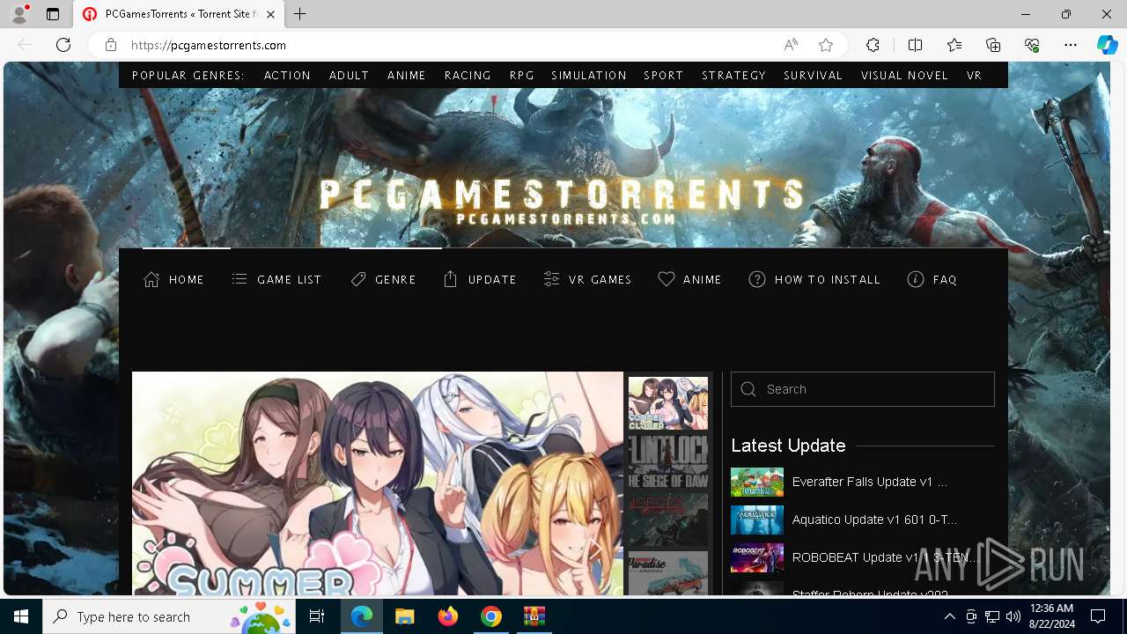
Task: Open GENRE in main navigation
Action: coord(383,279)
